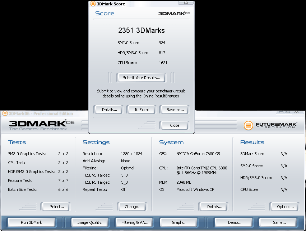The image size is (306, 231).
Task: Click the 3DMark06 logo in the Score dialog
Action: (x=174, y=13)
